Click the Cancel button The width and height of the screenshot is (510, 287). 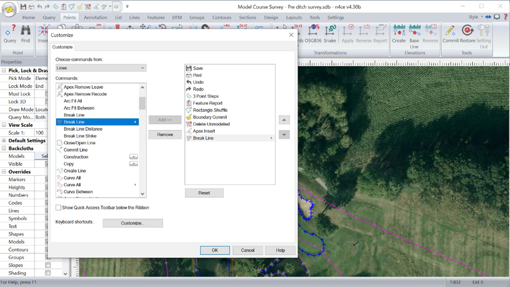(248, 250)
